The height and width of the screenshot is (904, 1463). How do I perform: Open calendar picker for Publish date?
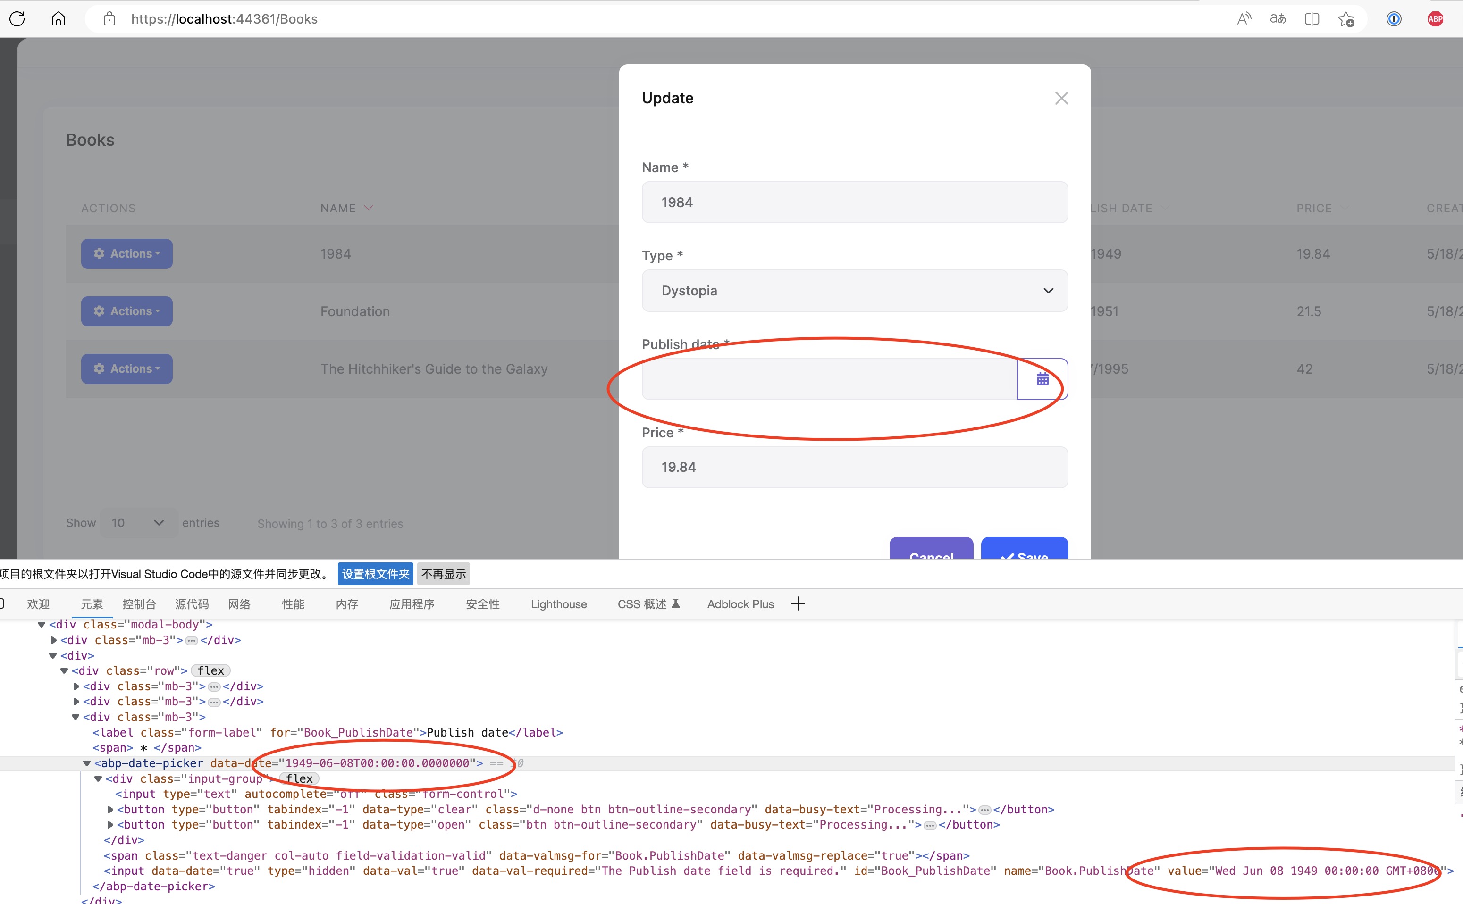coord(1043,378)
